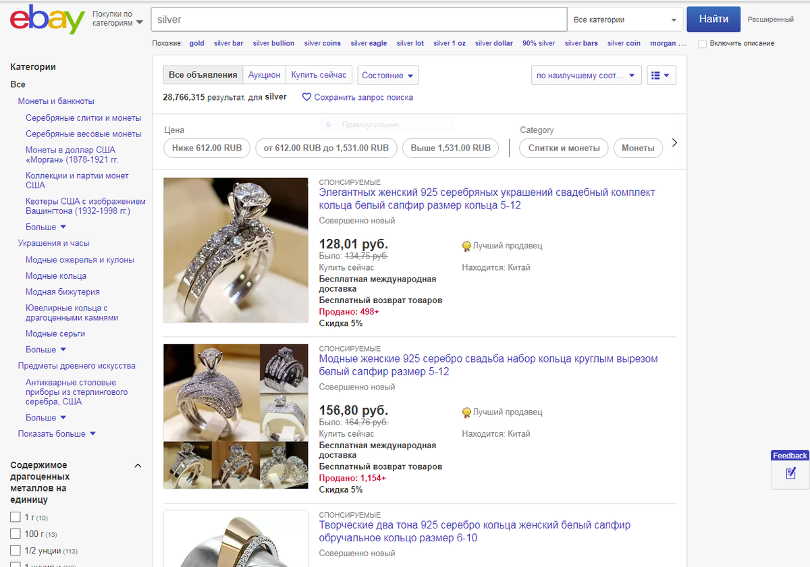This screenshot has width=810, height=567.
Task: Click inside the search field with 'silver'
Action: pyautogui.click(x=358, y=20)
